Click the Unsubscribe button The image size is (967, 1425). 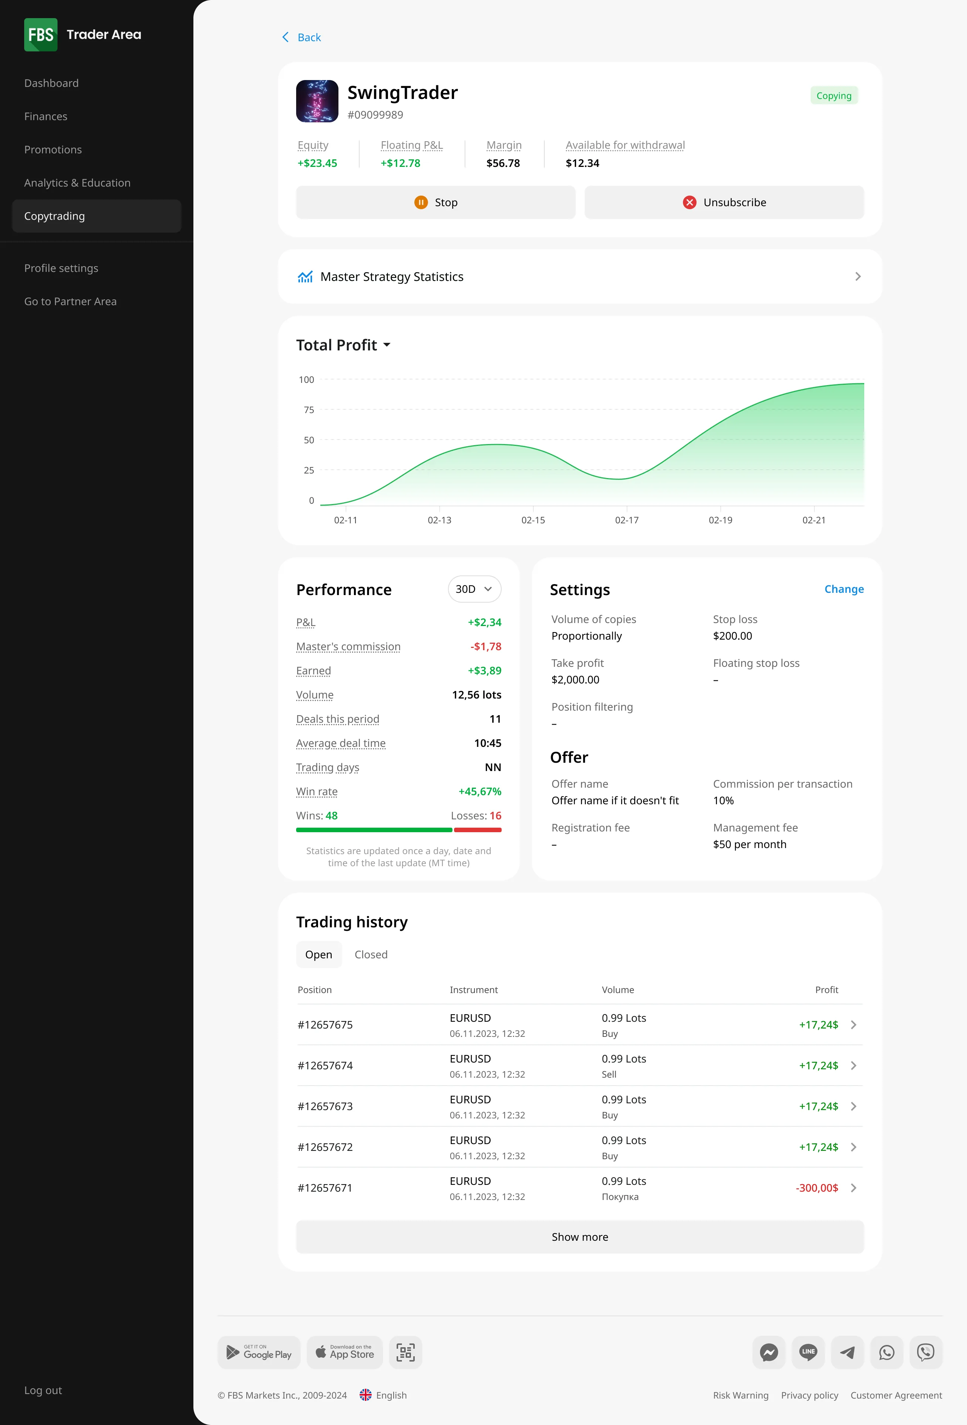click(724, 202)
